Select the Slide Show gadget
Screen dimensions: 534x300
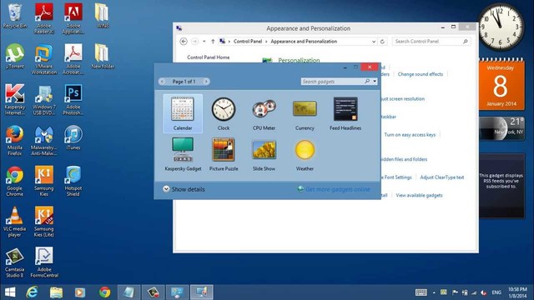264,154
